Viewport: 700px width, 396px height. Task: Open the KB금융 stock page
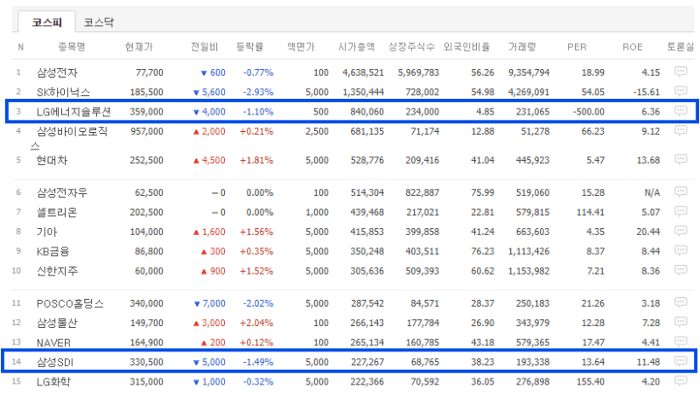click(x=52, y=252)
